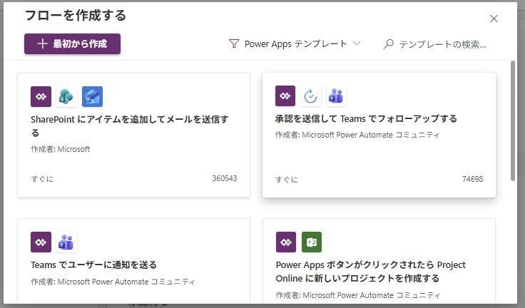Click the Power Apps icon on the 承認を送信 card
This screenshot has width=525, height=308.
pos(285,96)
